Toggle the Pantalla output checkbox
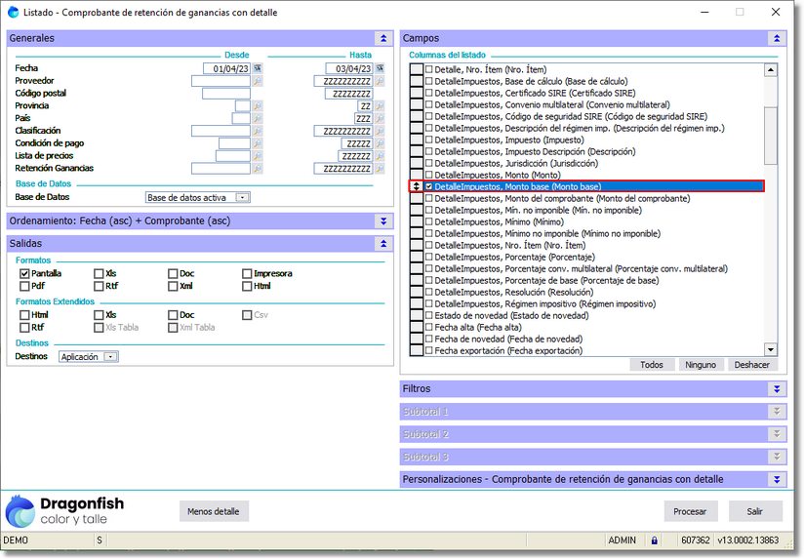The width and height of the screenshot is (804, 560). [24, 274]
